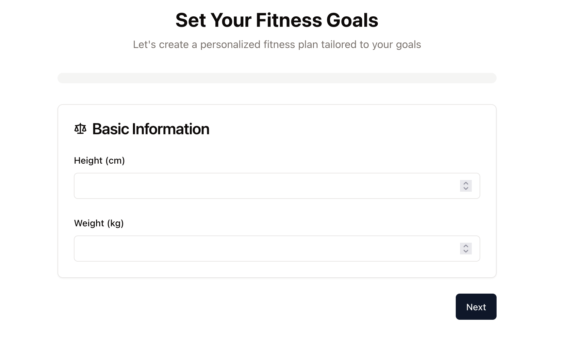Click the Next button
The width and height of the screenshot is (575, 356).
tap(476, 307)
